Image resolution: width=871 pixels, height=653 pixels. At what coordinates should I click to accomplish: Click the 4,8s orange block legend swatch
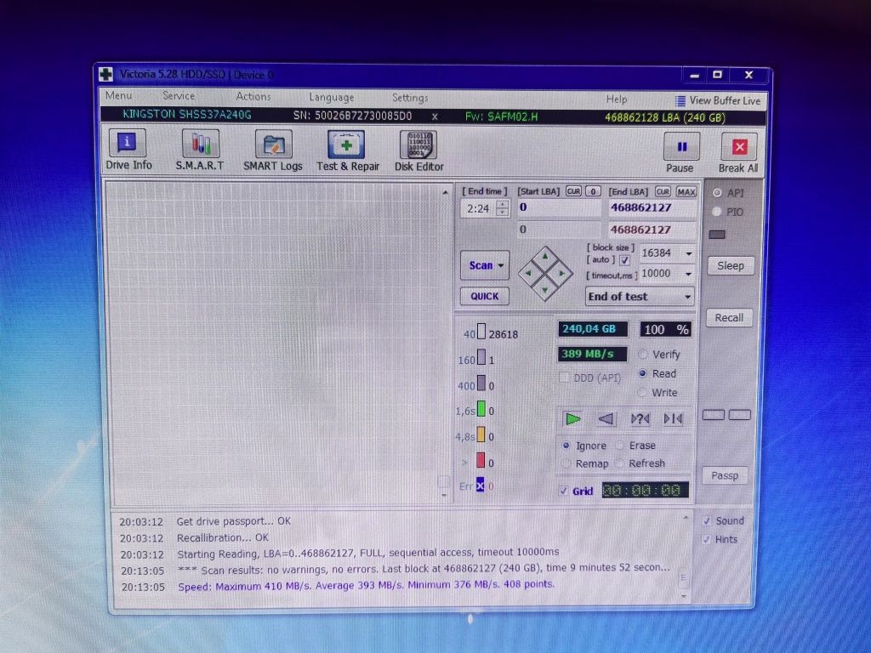(x=481, y=434)
